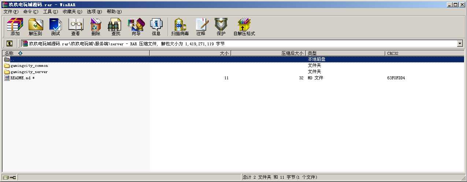This screenshot has width=467, height=182.
Task: Open the 命令(C) menu
Action: coord(30,12)
